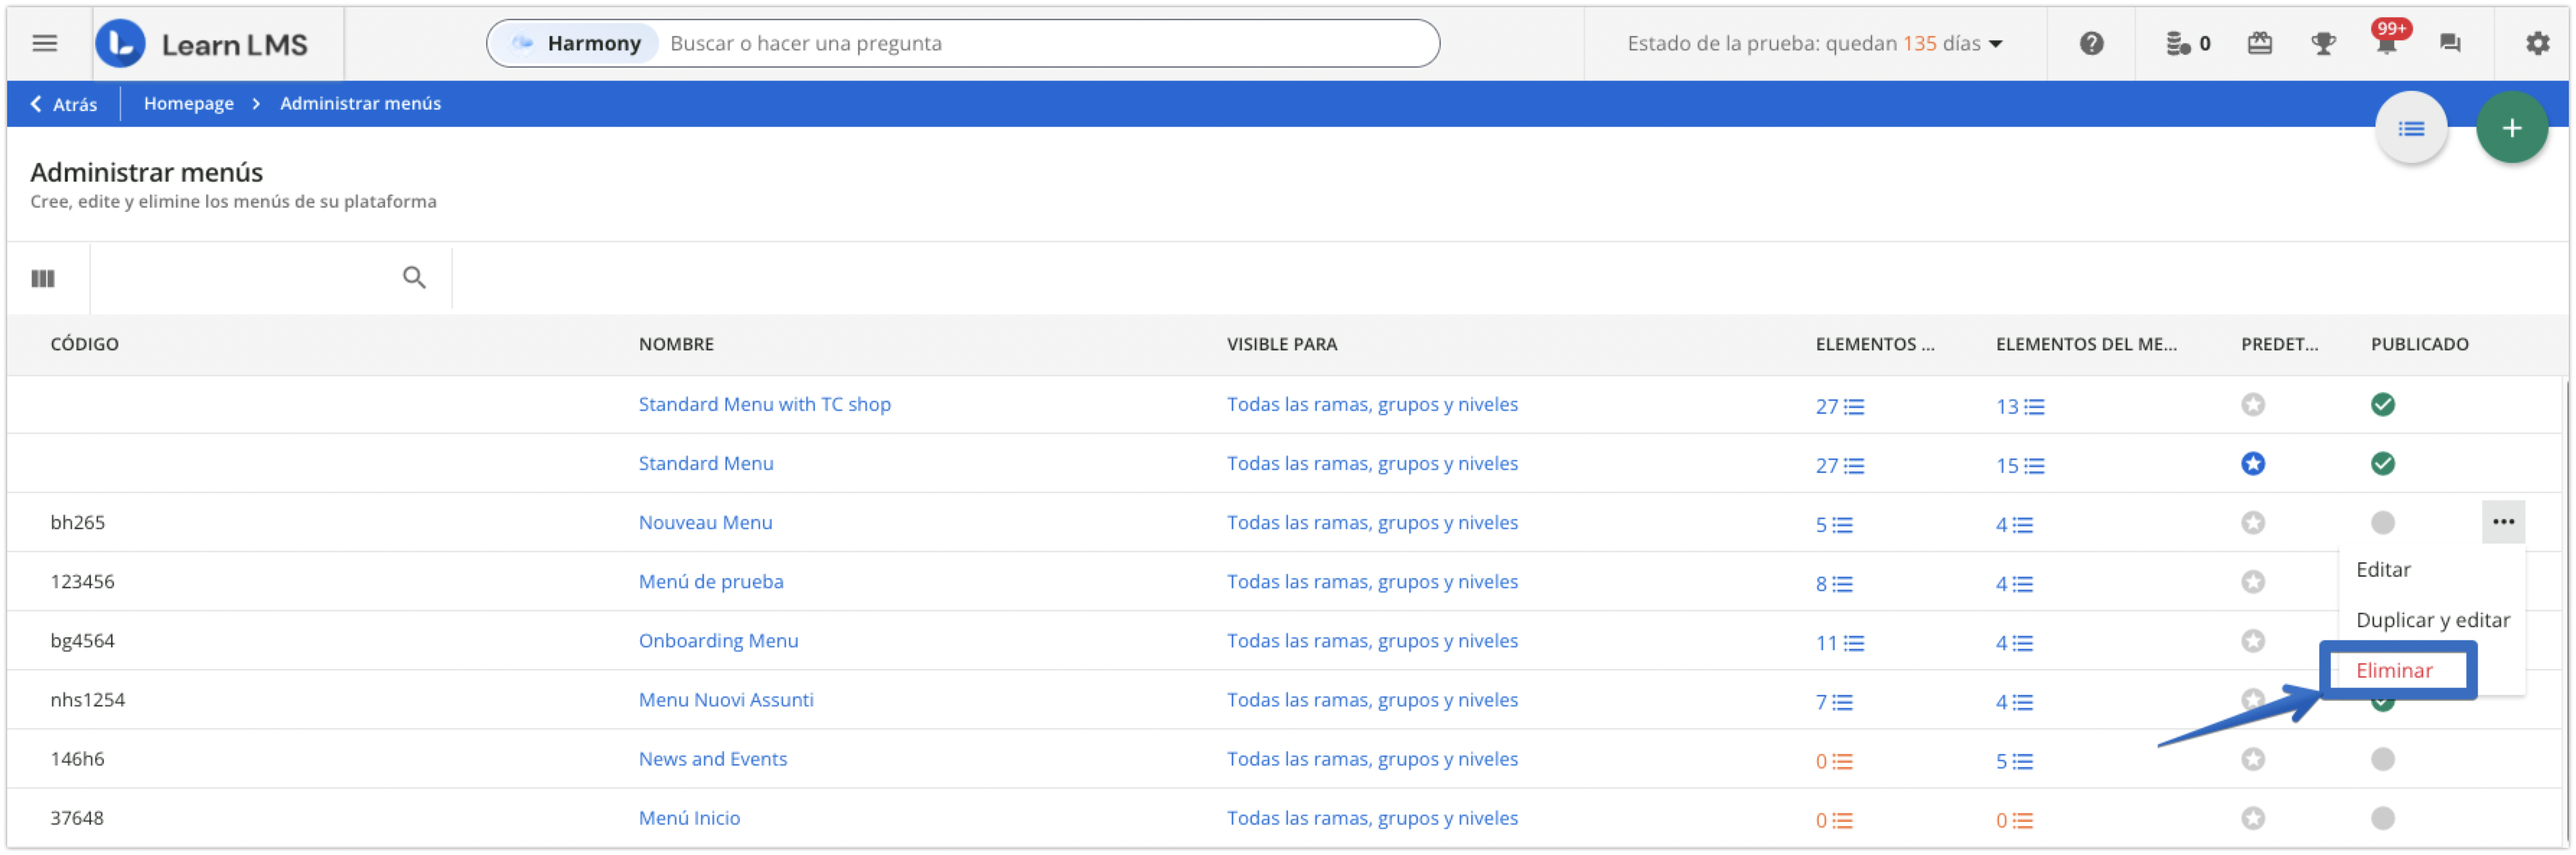This screenshot has height=855, width=2576.
Task: Toggle published checkmark for Standard Menu
Action: pyautogui.click(x=2382, y=463)
